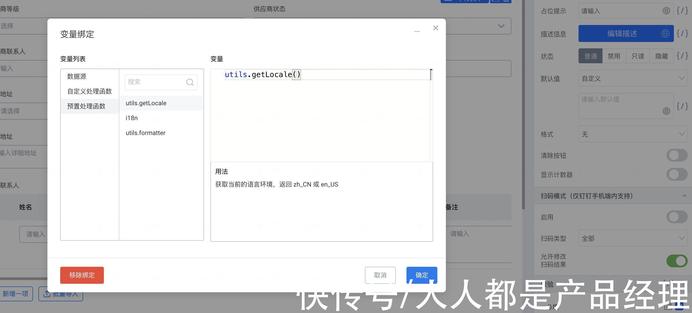Set status to 只读
The image size is (692, 313).
[x=638, y=56]
